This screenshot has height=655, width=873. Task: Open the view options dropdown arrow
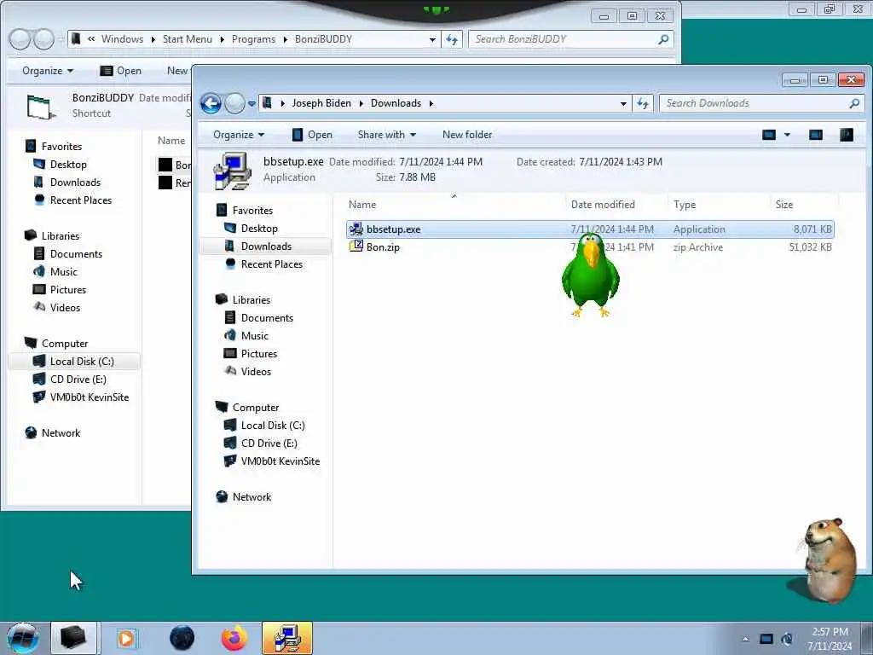[787, 135]
